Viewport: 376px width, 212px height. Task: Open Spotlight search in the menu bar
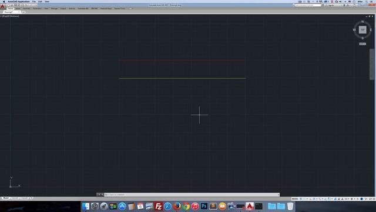pyautogui.click(x=367, y=1)
